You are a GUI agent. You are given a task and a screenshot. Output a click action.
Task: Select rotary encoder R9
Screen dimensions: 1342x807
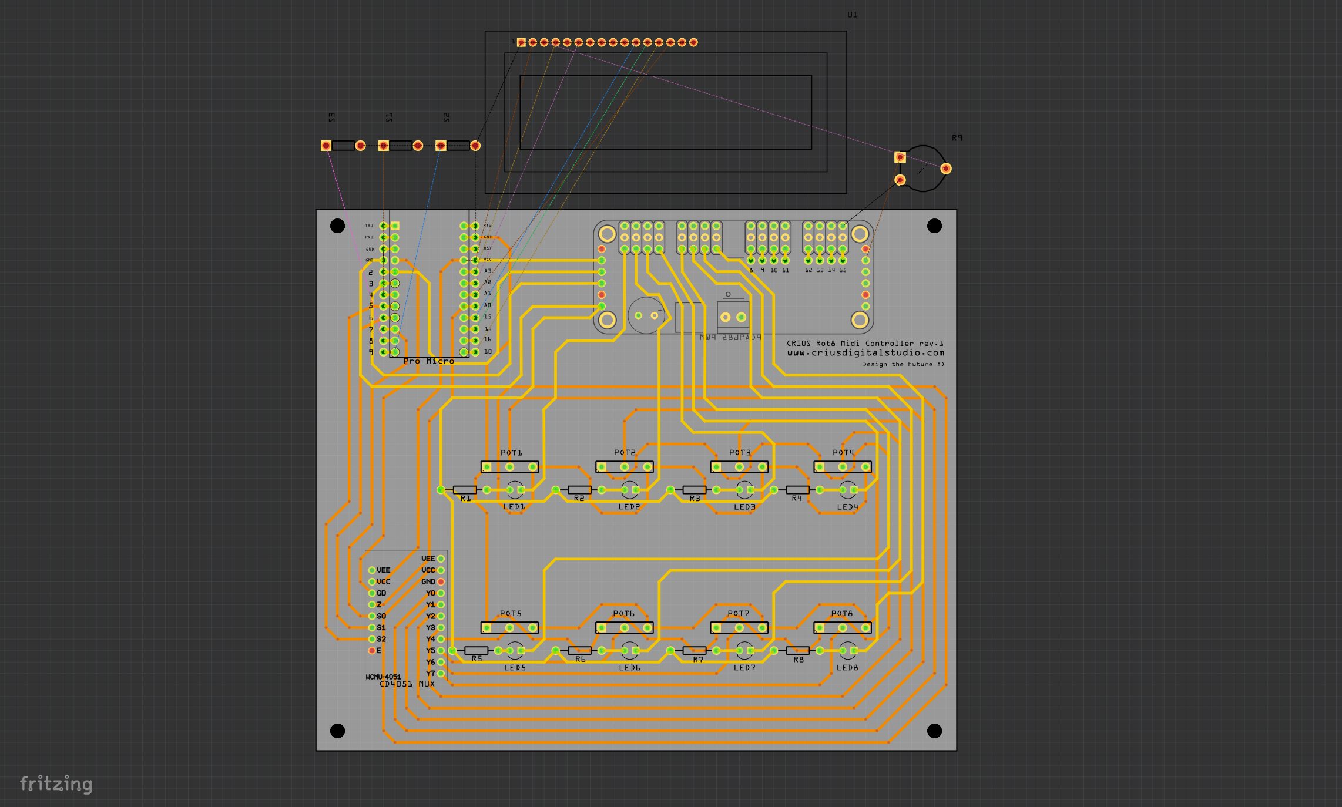(x=922, y=169)
